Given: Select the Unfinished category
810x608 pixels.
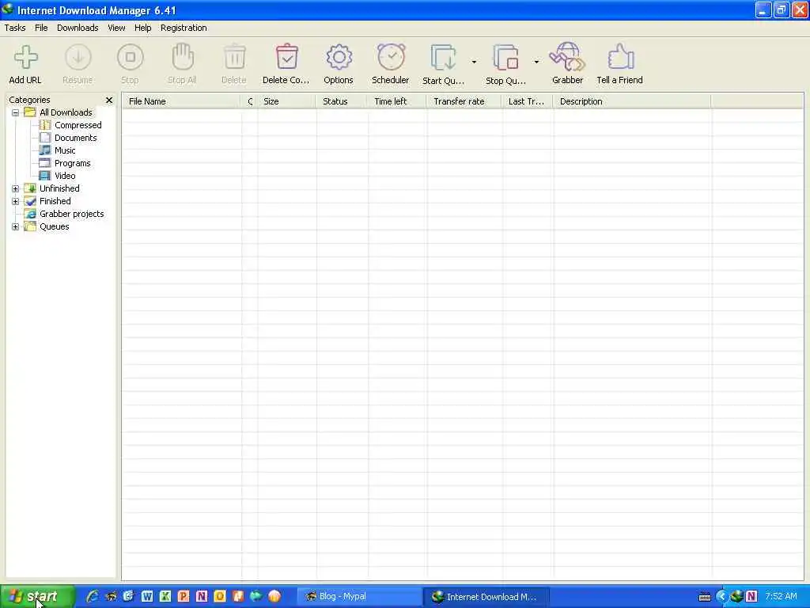Looking at the screenshot, I should click(x=59, y=188).
